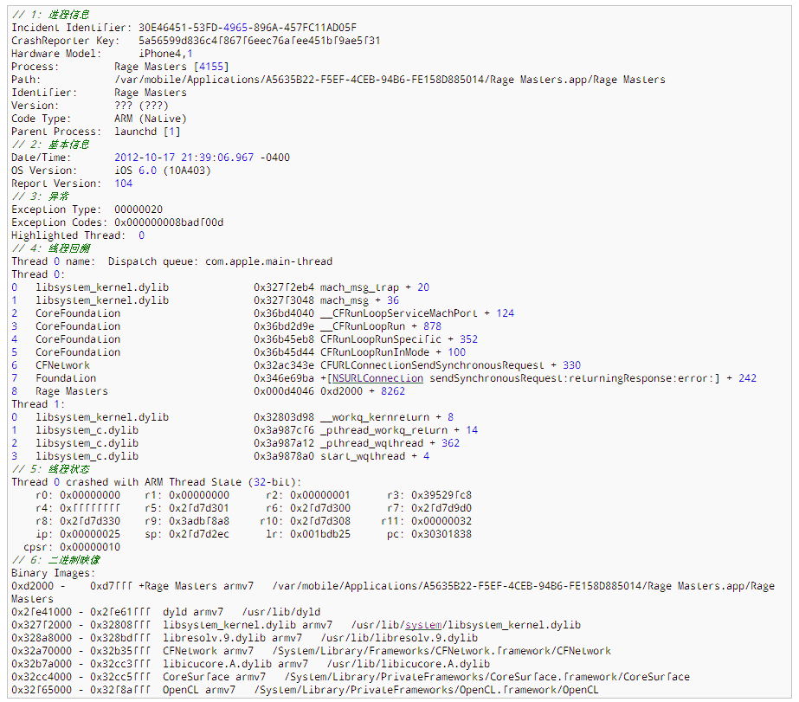Click CFURLConnectionSendSynchronousRequest + 330 frame
Image resolution: width=799 pixels, height=702 pixels.
click(x=450, y=365)
